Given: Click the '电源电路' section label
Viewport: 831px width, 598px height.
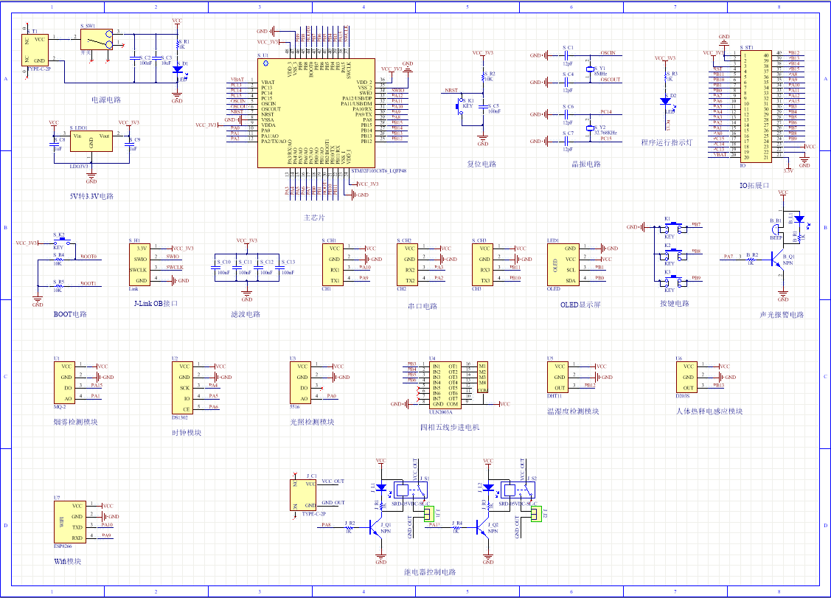Looking at the screenshot, I should tap(106, 100).
